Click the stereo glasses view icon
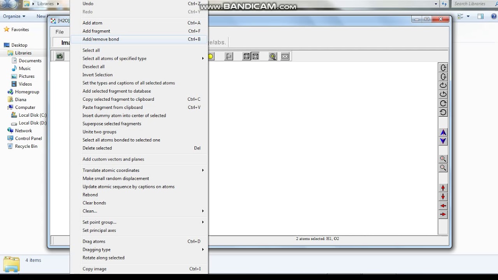Image resolution: width=498 pixels, height=280 pixels. [x=285, y=56]
